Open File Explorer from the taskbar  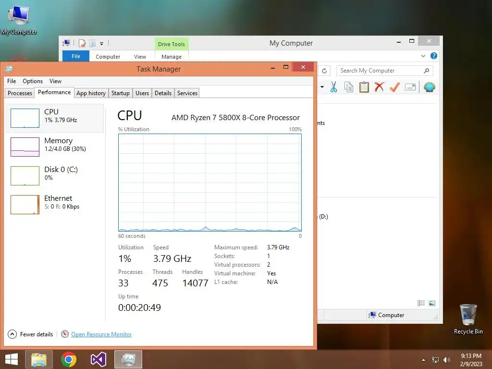point(39,359)
